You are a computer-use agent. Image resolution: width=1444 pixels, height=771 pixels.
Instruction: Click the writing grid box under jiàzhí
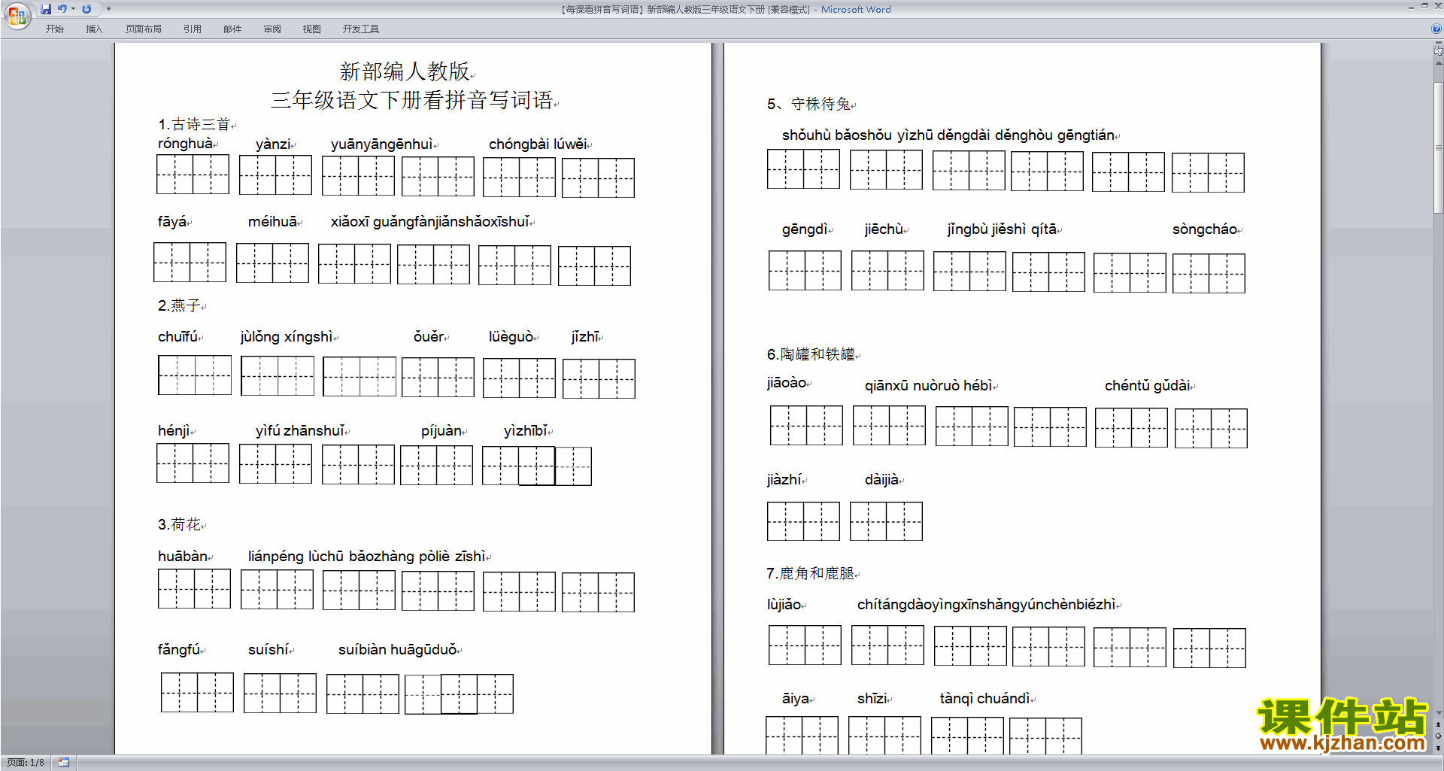[803, 521]
